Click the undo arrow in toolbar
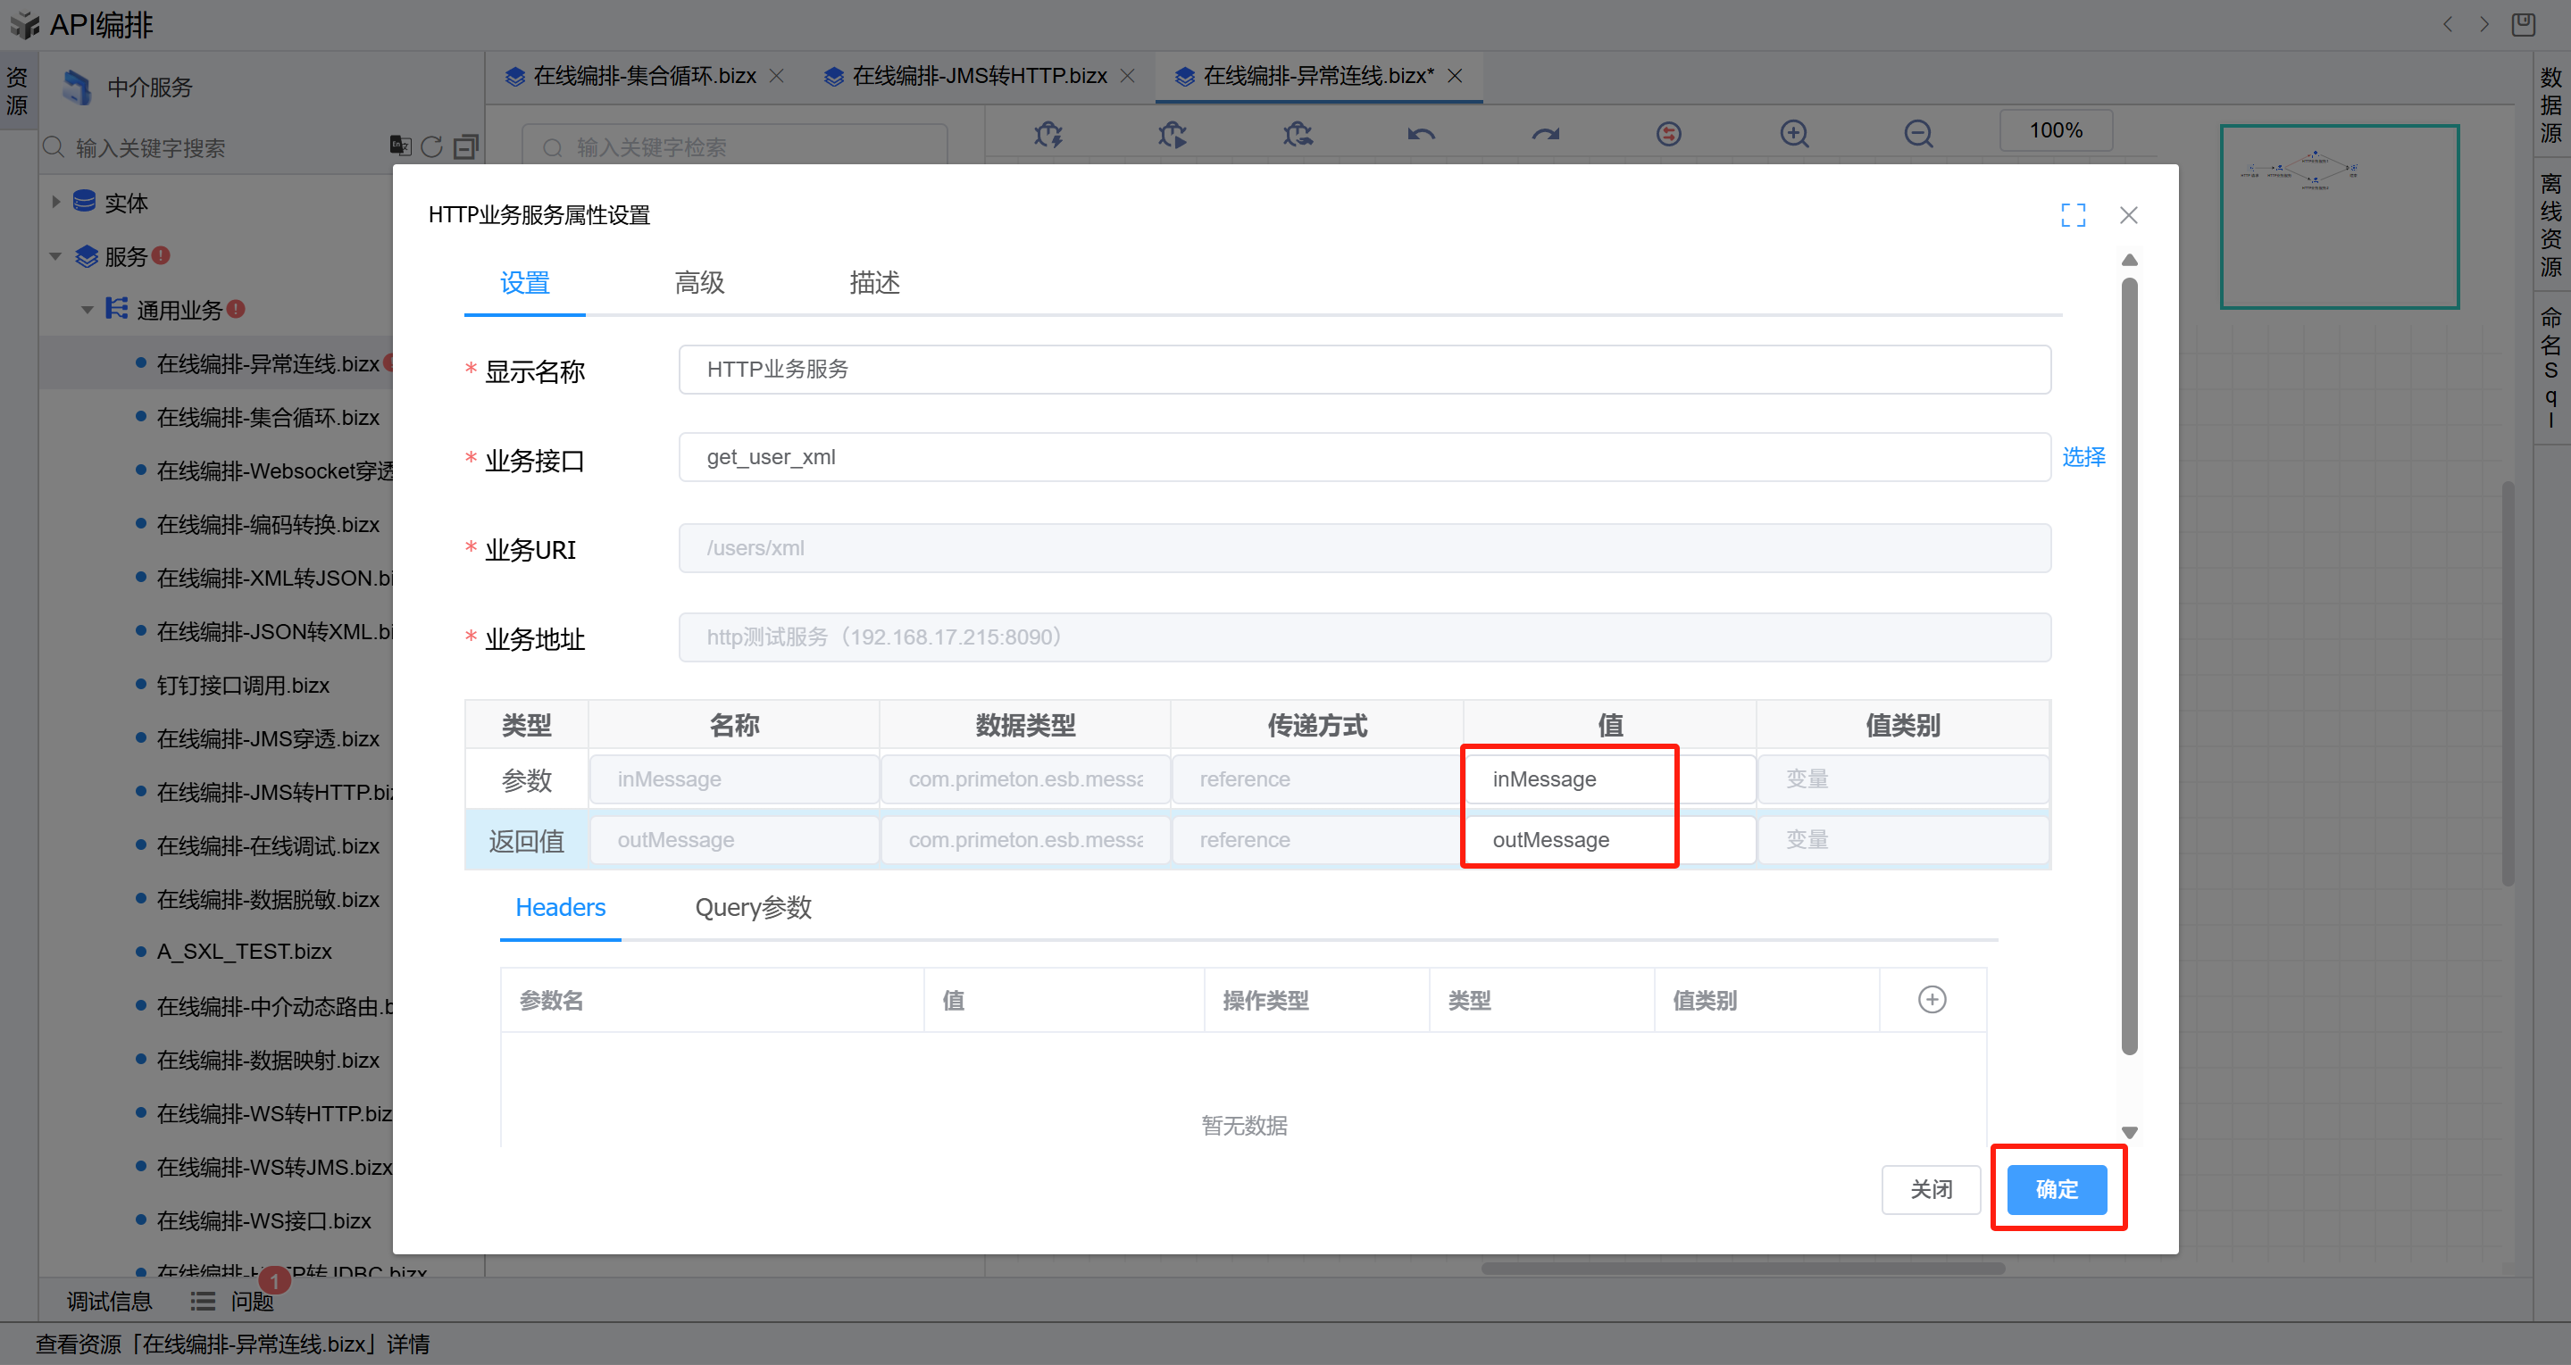2571x1365 pixels. point(1420,133)
